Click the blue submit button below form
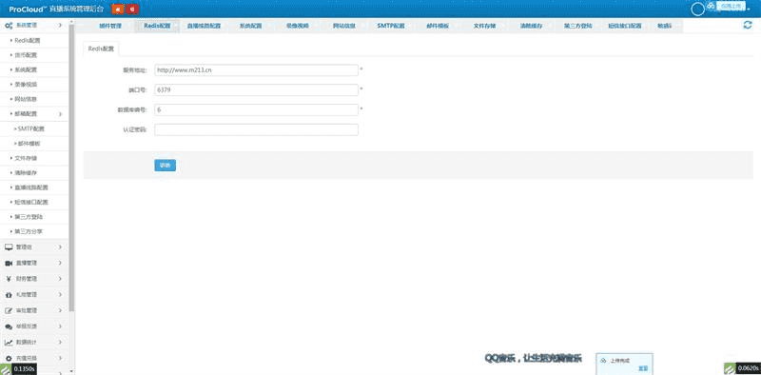761x375 pixels. point(165,166)
